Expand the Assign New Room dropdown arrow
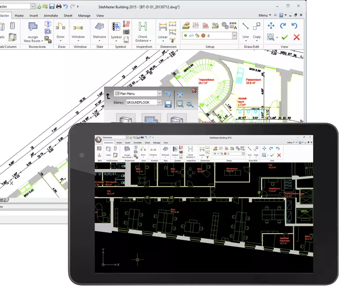The height and width of the screenshot is (286, 339). (x=42, y=41)
